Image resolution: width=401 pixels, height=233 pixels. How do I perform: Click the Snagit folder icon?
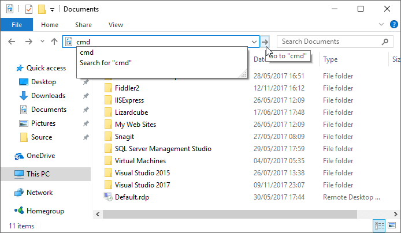(108, 137)
